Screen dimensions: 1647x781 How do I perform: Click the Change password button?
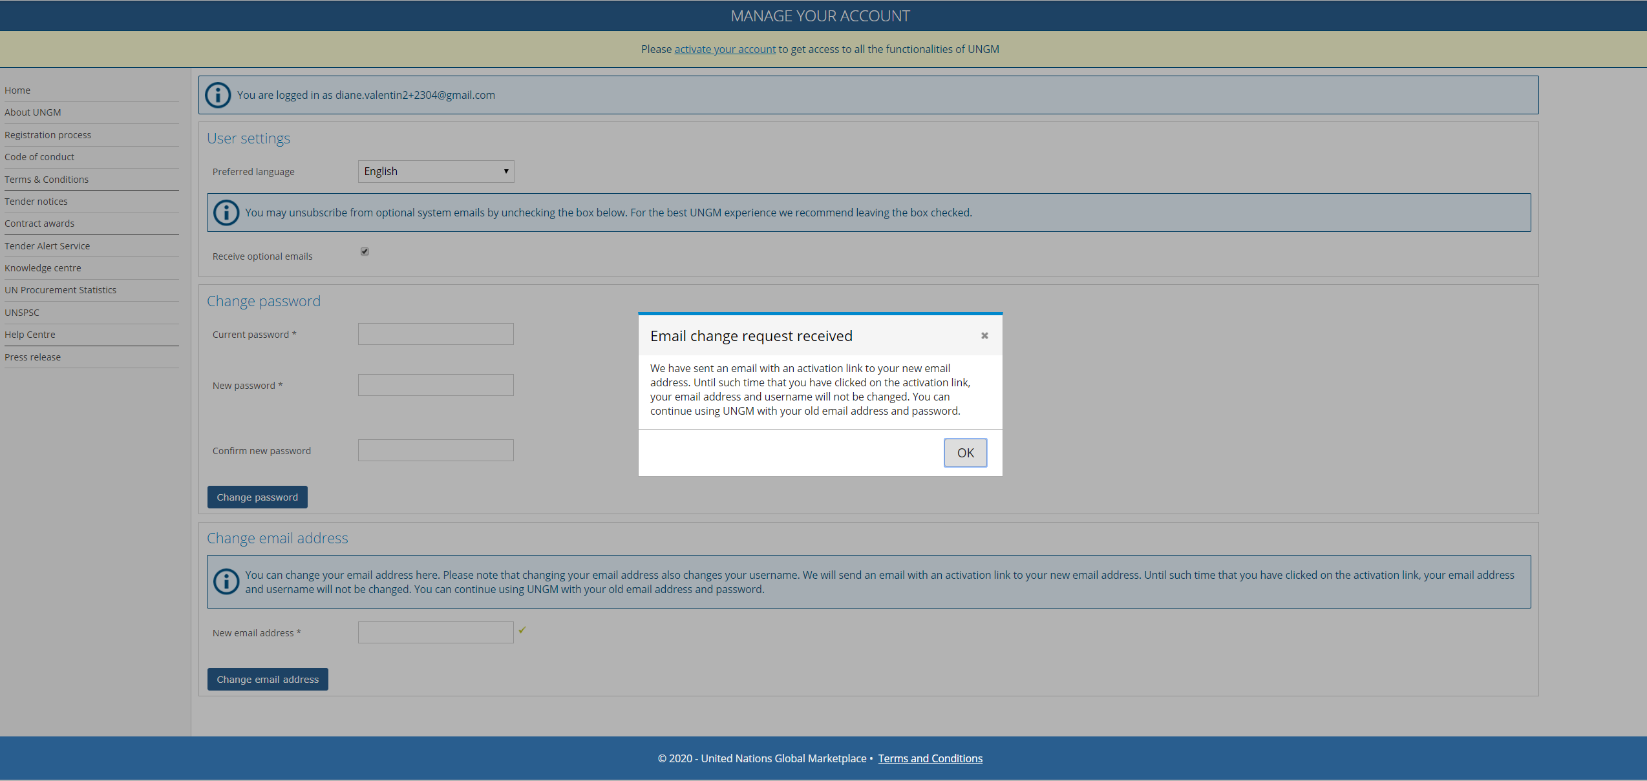coord(257,497)
